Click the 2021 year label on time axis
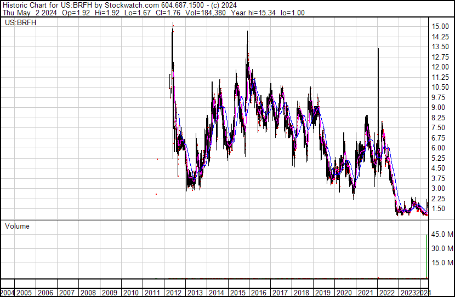This screenshot has height=297, width=455. (x=366, y=293)
